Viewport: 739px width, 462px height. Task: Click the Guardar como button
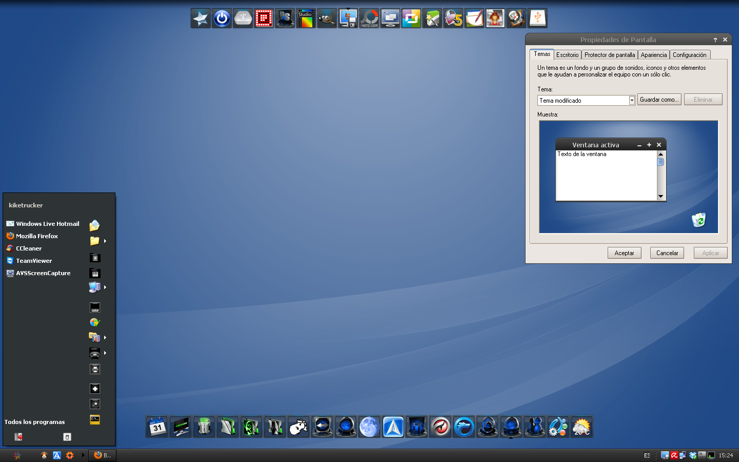[x=659, y=99]
